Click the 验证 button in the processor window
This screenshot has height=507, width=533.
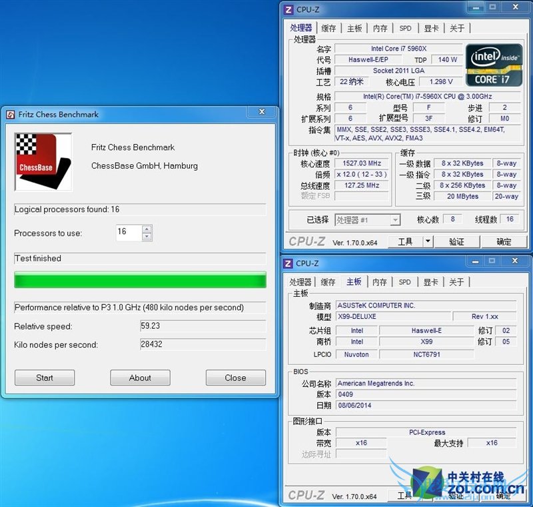[456, 241]
